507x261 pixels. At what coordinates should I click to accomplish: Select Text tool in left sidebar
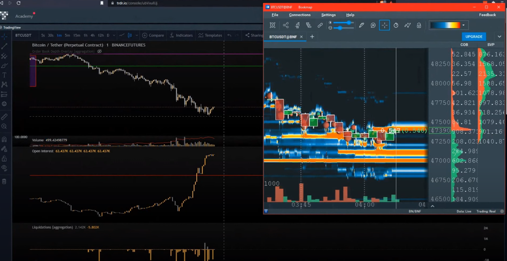(x=4, y=75)
